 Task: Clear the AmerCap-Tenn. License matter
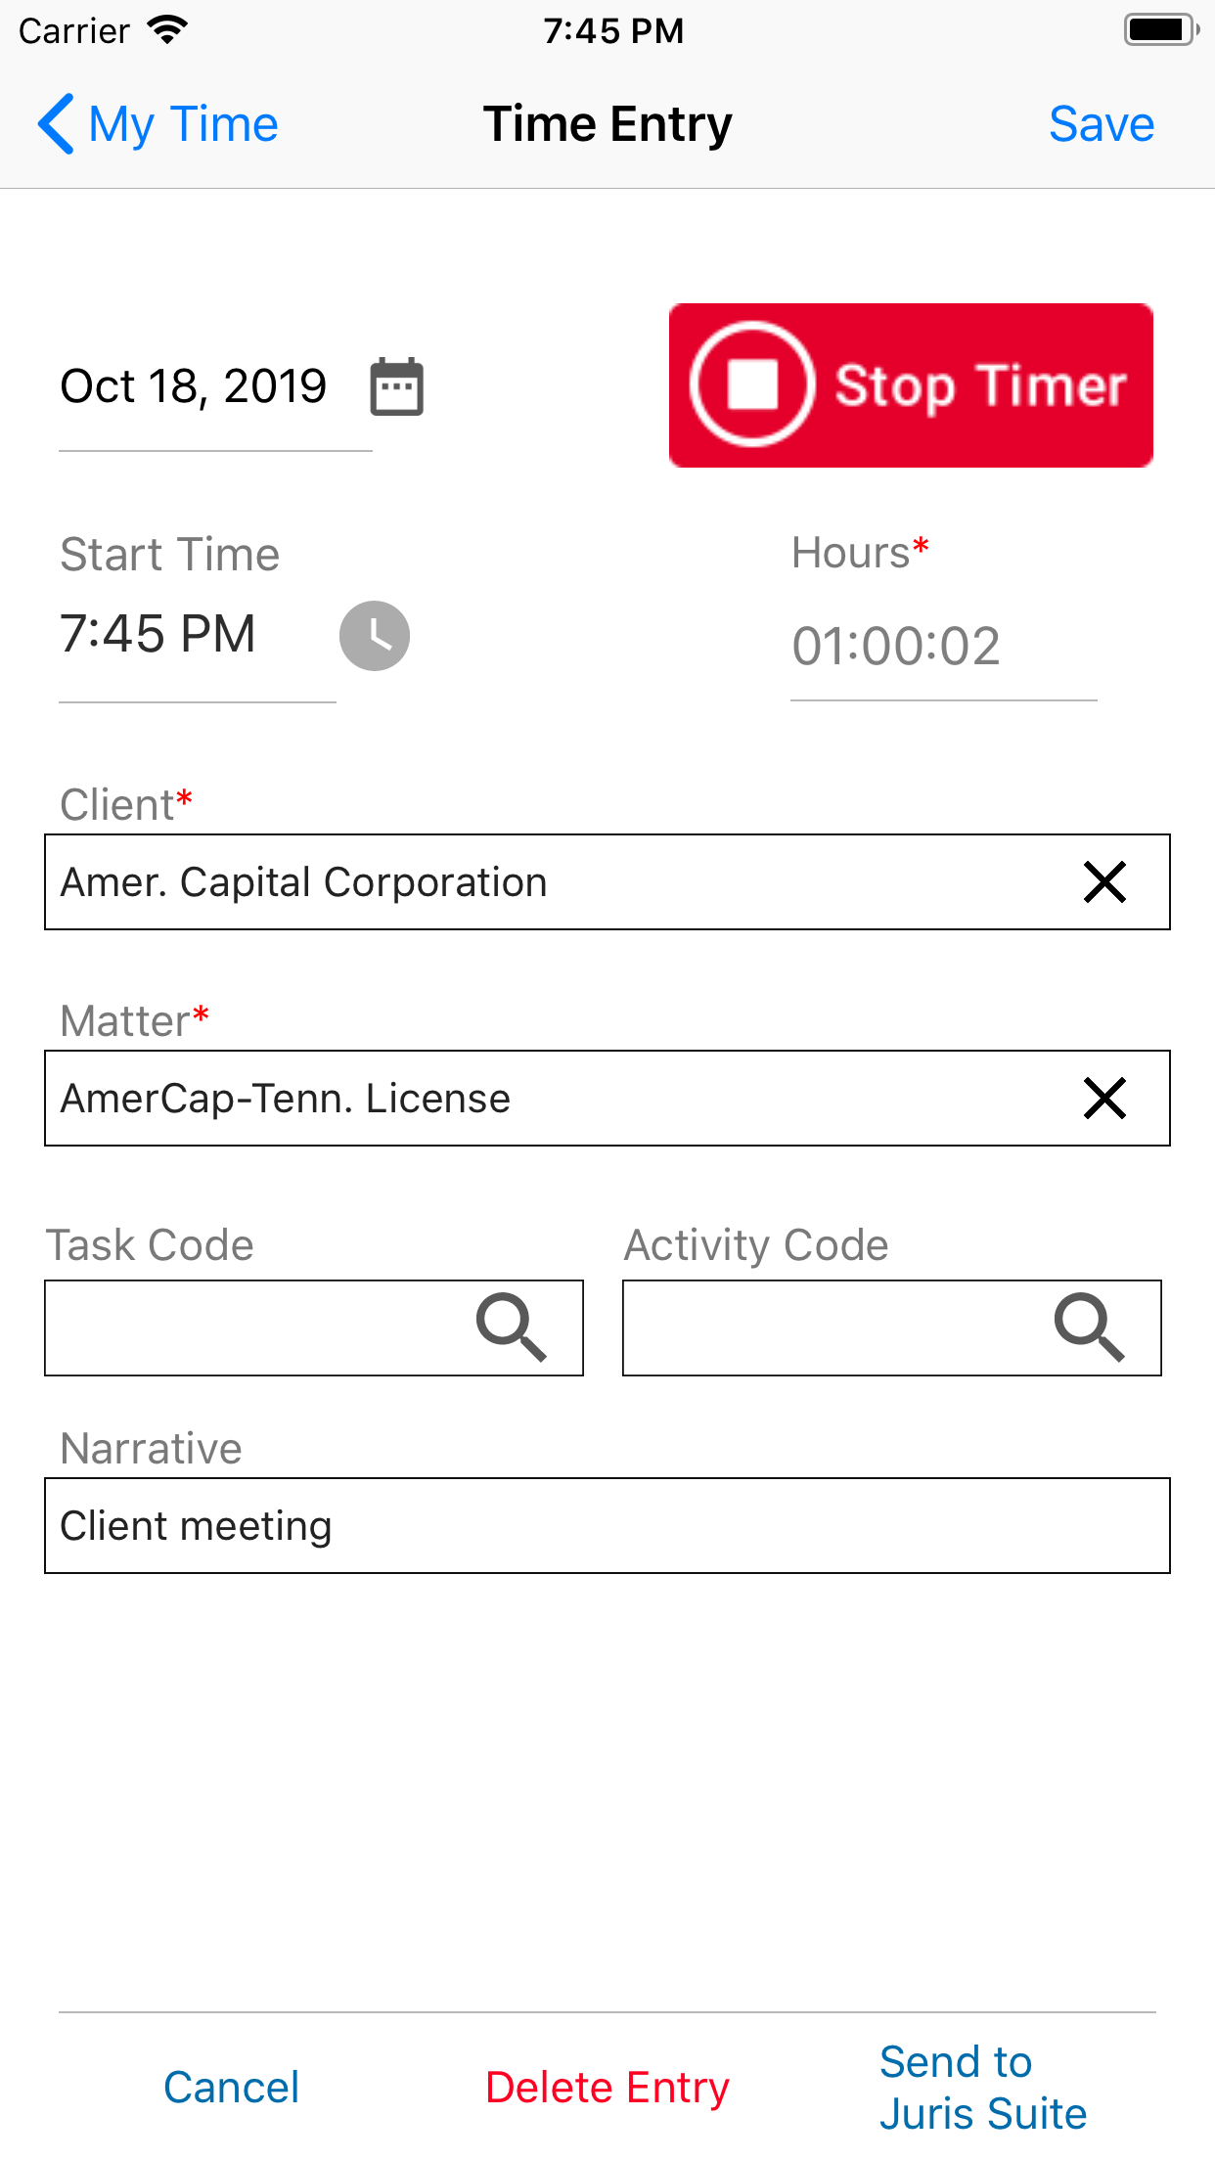coord(1105,1099)
